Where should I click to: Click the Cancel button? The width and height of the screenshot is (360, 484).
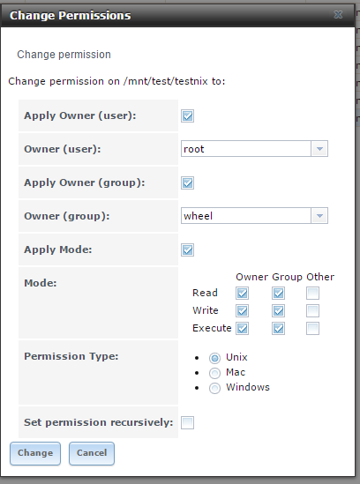92,453
